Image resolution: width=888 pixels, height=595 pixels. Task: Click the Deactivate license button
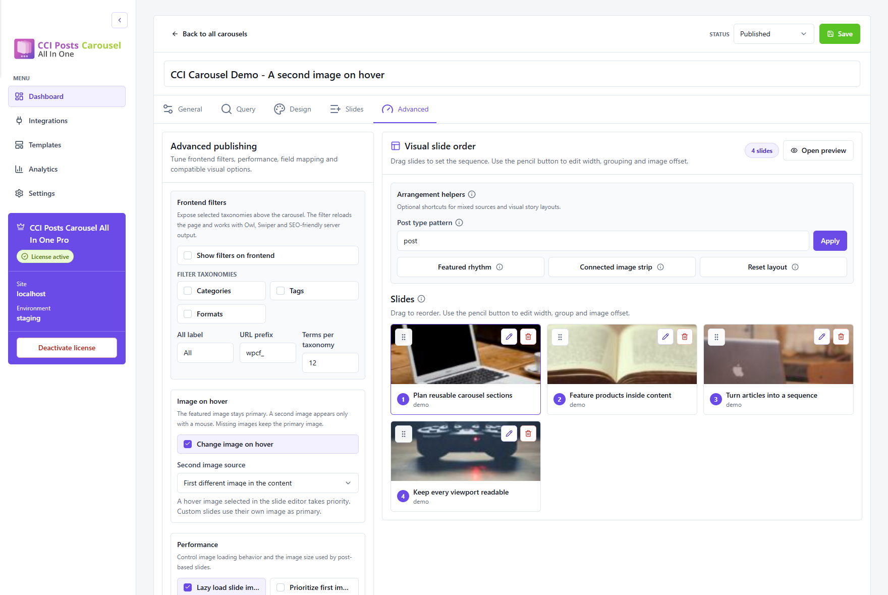(x=67, y=348)
